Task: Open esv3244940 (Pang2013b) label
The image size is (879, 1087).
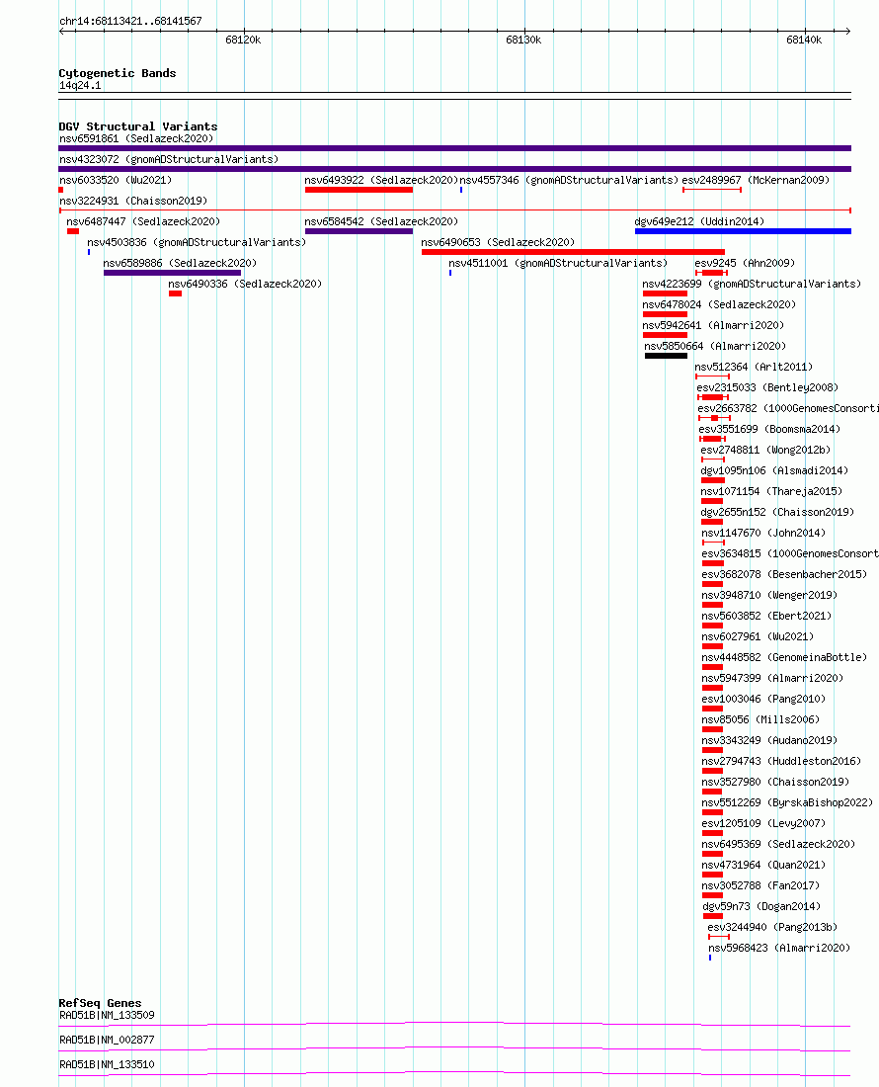Action: click(x=772, y=929)
